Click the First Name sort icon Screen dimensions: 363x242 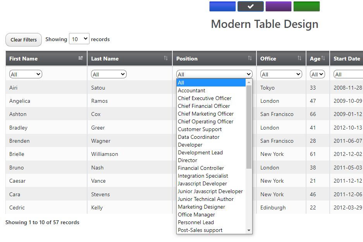[x=81, y=58]
